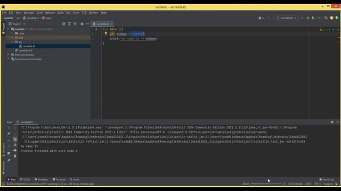Click the Collapse All icon in Project panel

pos(75,24)
